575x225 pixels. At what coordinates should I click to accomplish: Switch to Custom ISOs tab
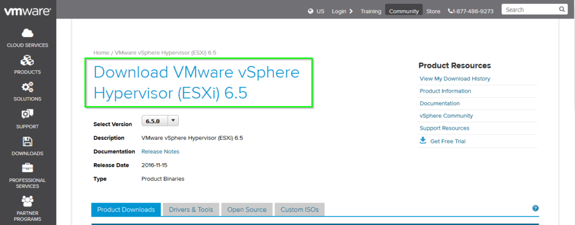(x=299, y=210)
